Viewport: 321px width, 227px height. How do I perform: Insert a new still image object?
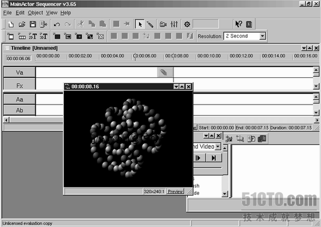coord(11,36)
